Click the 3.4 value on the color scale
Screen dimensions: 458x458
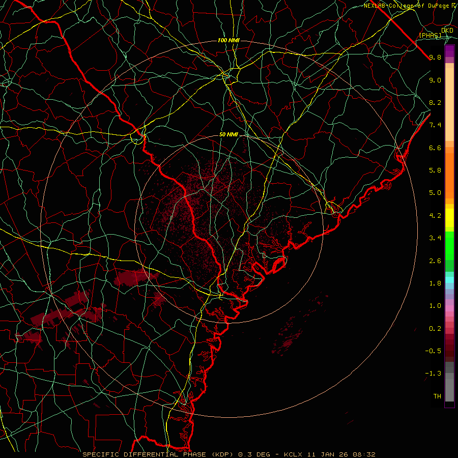click(x=435, y=238)
